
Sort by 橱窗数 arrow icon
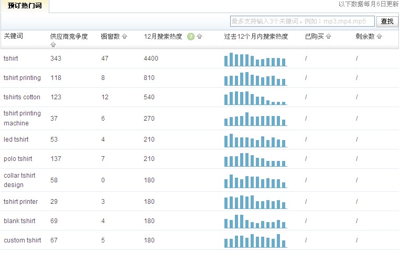coord(124,36)
